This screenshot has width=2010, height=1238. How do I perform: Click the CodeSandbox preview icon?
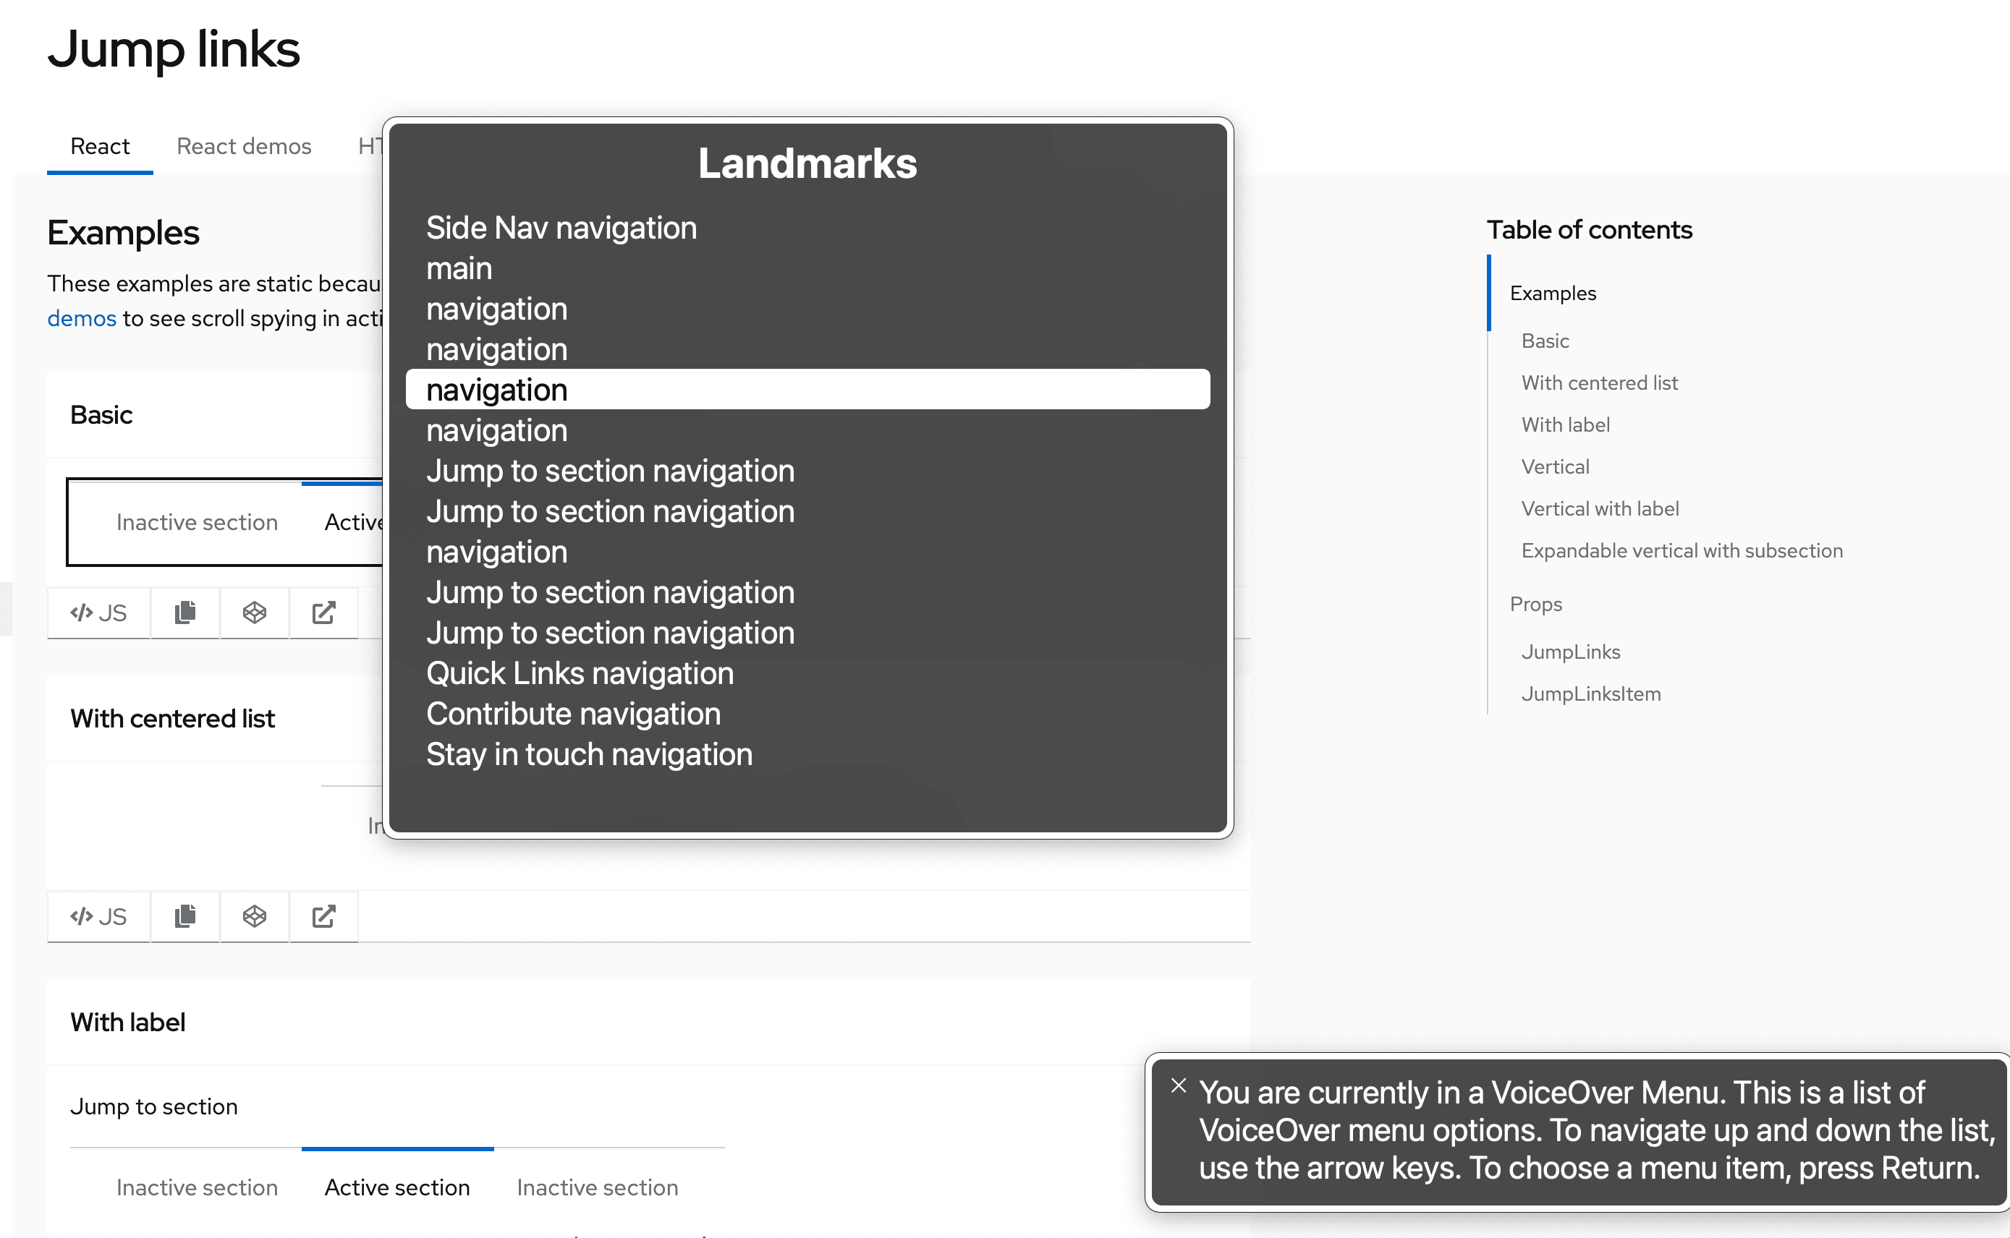(253, 612)
